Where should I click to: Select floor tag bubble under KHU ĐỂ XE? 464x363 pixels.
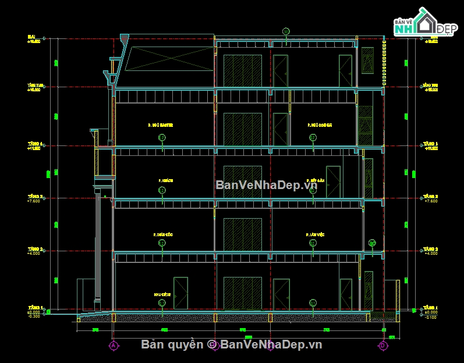(x=162, y=303)
